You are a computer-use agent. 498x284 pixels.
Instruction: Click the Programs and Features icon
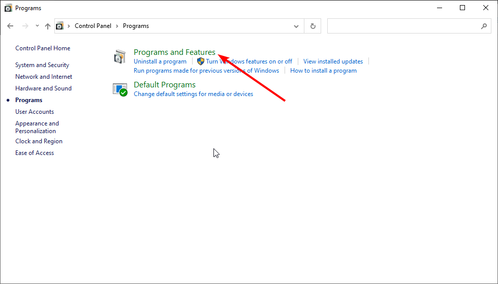point(120,57)
